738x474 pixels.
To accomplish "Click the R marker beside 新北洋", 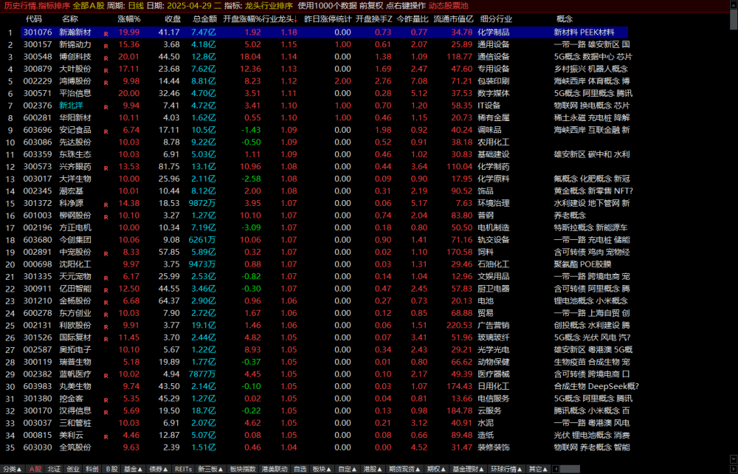I will [106, 107].
